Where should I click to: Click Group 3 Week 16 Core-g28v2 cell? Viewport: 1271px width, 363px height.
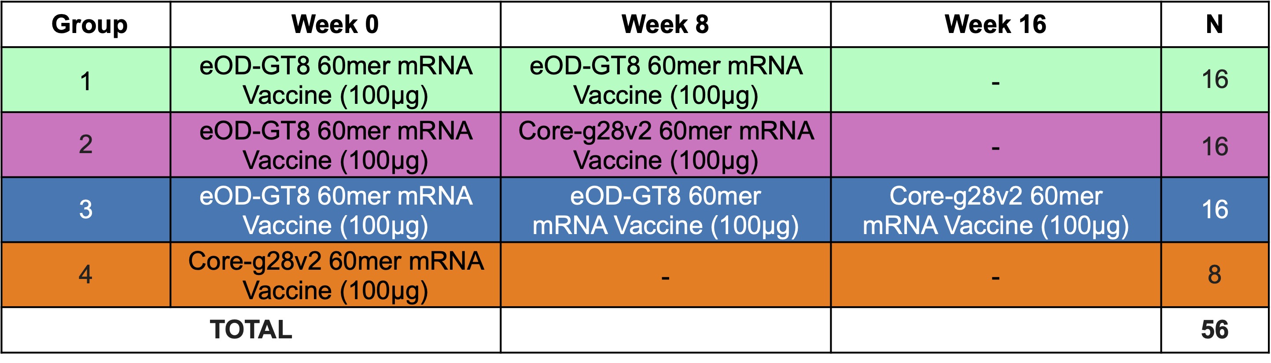point(996,210)
